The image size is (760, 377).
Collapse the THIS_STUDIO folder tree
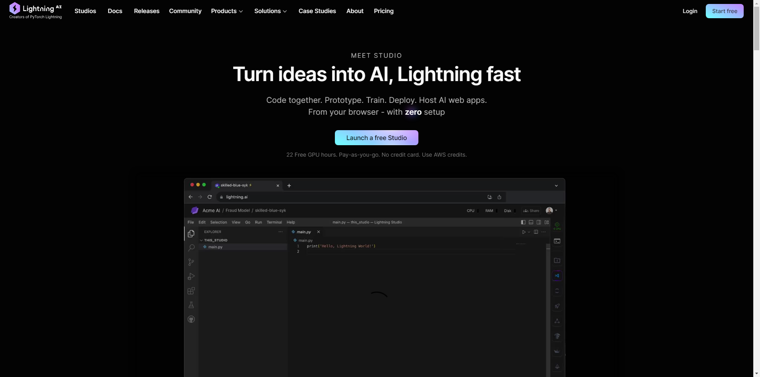(201, 240)
